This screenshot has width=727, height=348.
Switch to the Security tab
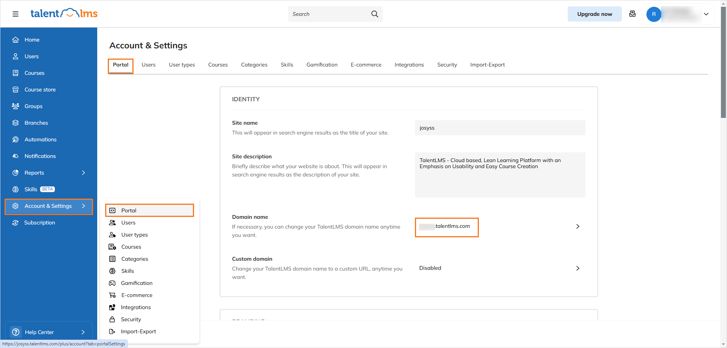(447, 65)
